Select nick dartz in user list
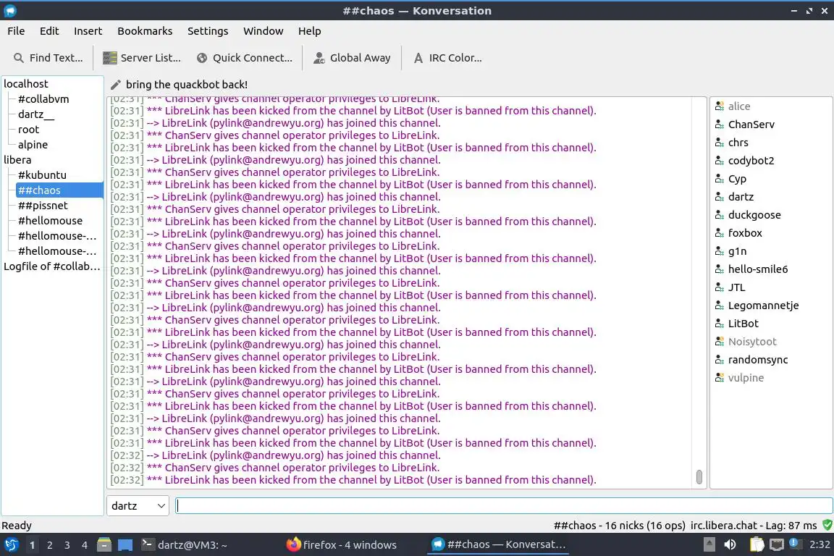834x556 pixels. click(x=741, y=197)
